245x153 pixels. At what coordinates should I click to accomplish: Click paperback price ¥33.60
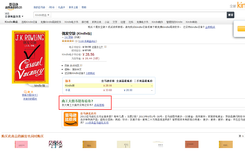pos(108,90)
